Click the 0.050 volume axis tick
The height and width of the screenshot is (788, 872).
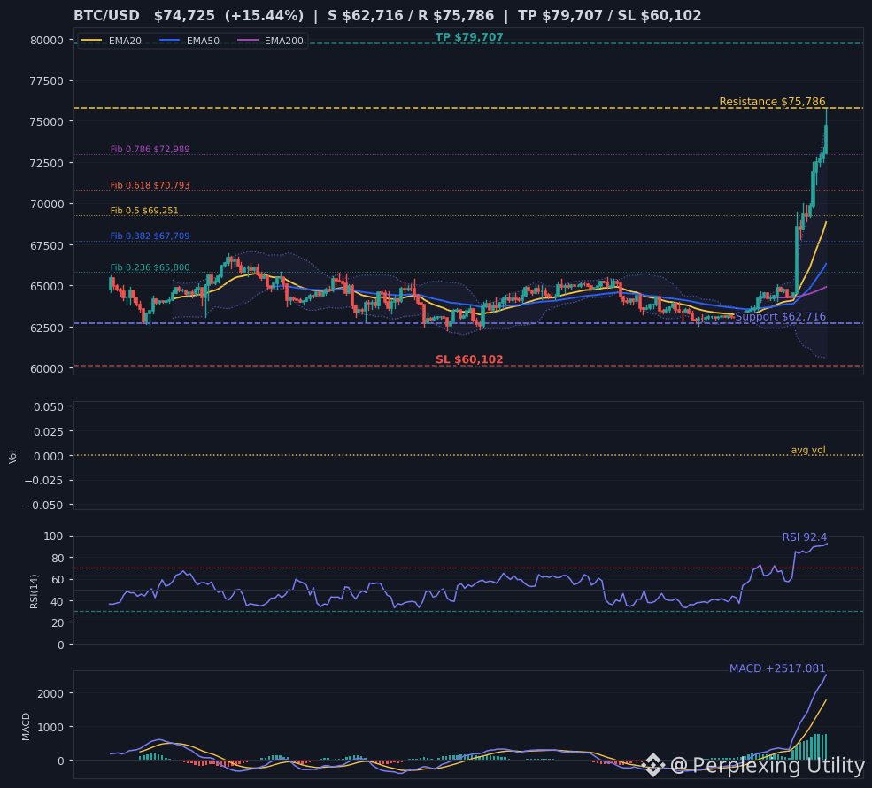[x=49, y=407]
